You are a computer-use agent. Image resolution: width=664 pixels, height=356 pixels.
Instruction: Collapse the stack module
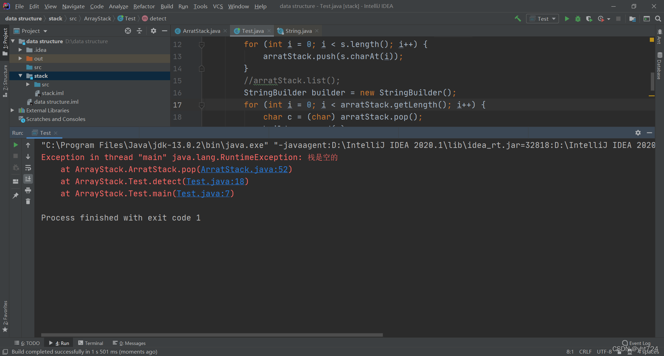coord(20,76)
